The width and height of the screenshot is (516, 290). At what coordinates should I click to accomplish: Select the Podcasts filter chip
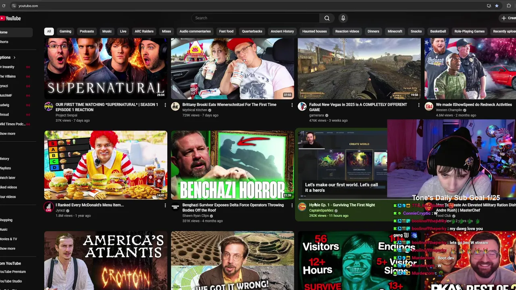click(x=87, y=31)
